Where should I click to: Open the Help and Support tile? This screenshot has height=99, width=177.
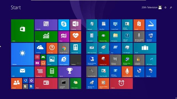[127, 37]
